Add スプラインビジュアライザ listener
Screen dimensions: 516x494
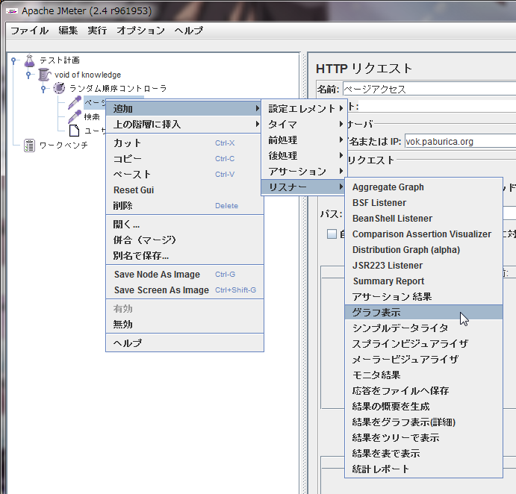[424, 344]
